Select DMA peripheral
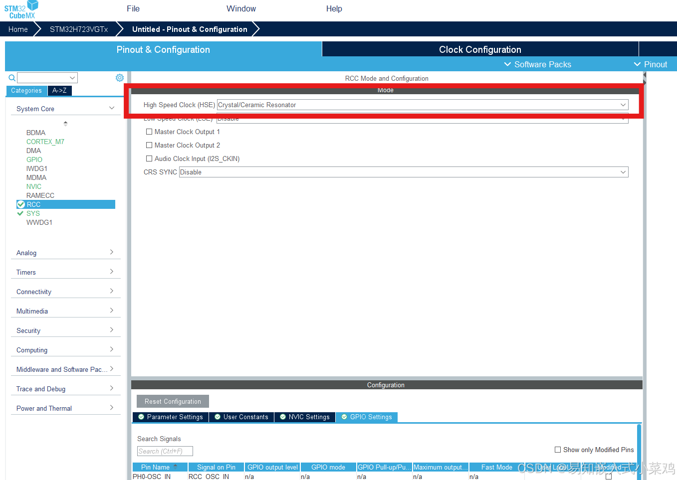Screen dimensions: 677x480 coord(34,151)
